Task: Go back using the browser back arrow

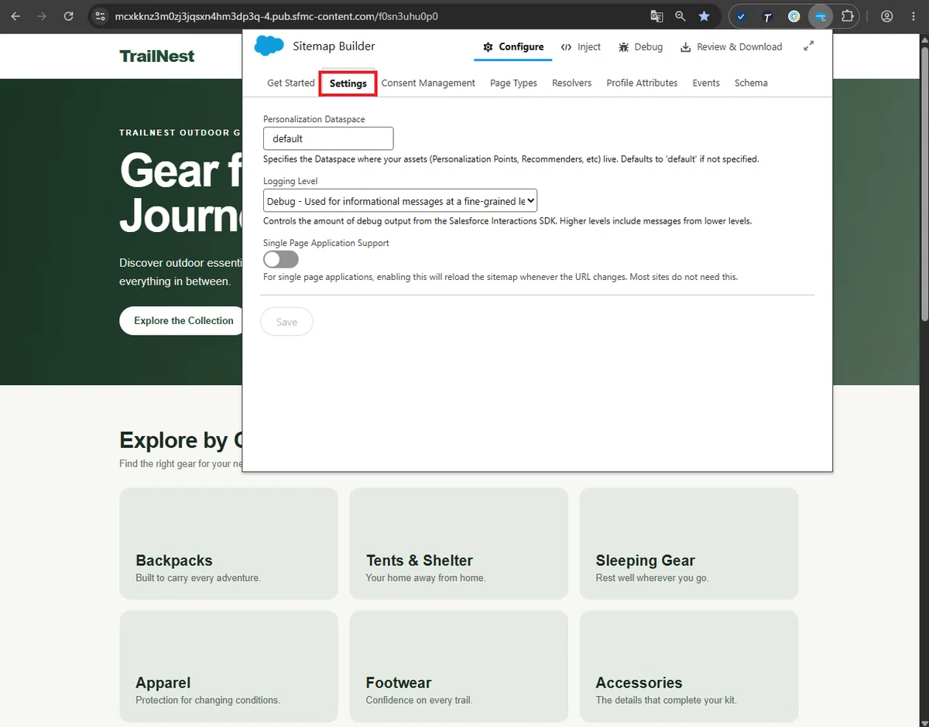Action: [15, 16]
